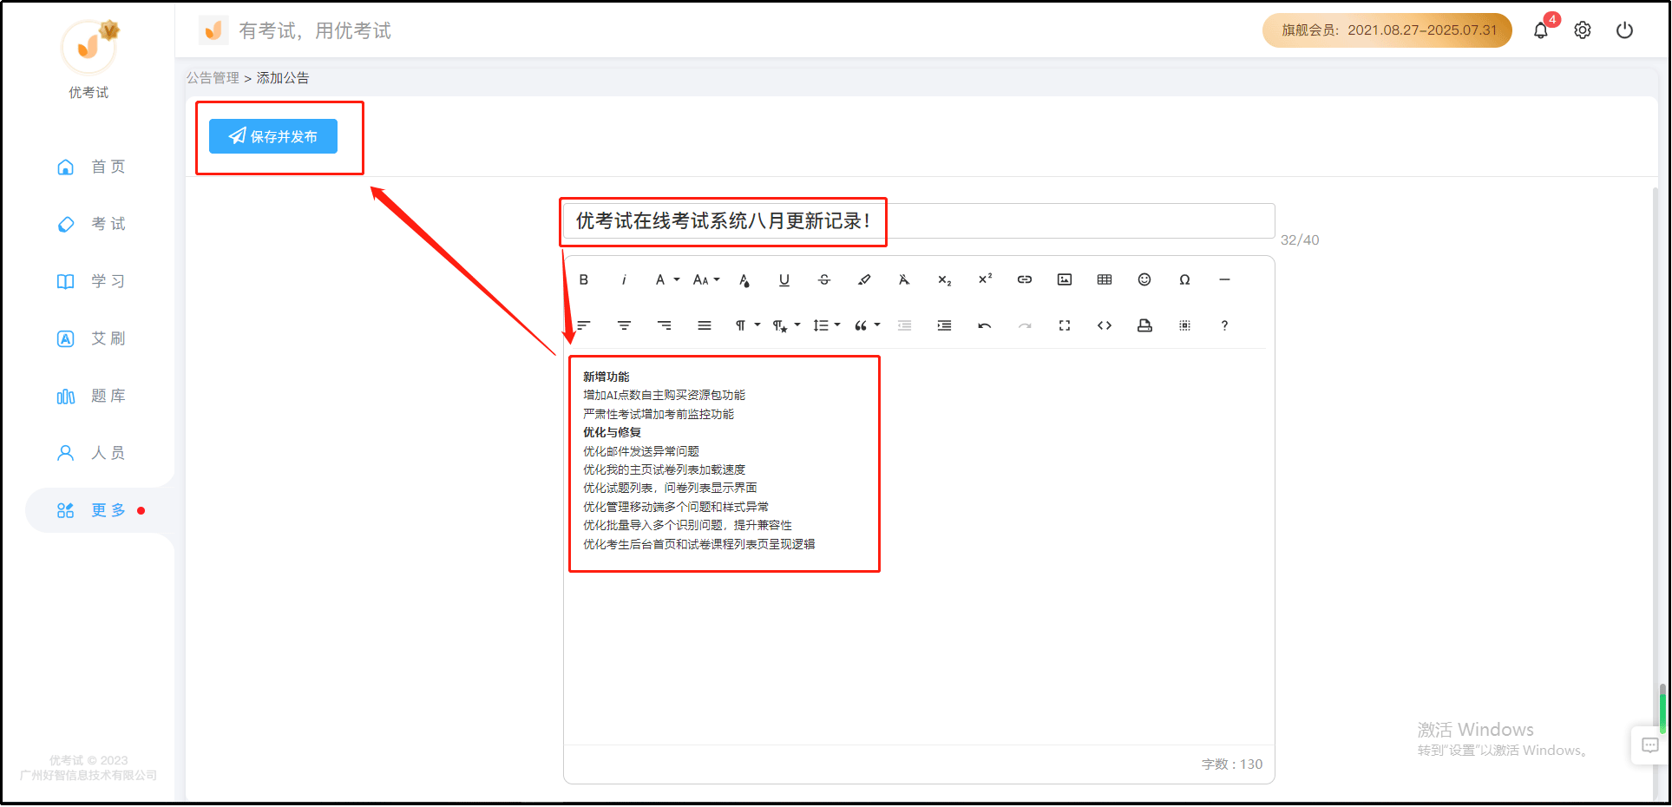Toggle bold formatting in editor toolbar
The width and height of the screenshot is (1672, 807).
[x=584, y=279]
